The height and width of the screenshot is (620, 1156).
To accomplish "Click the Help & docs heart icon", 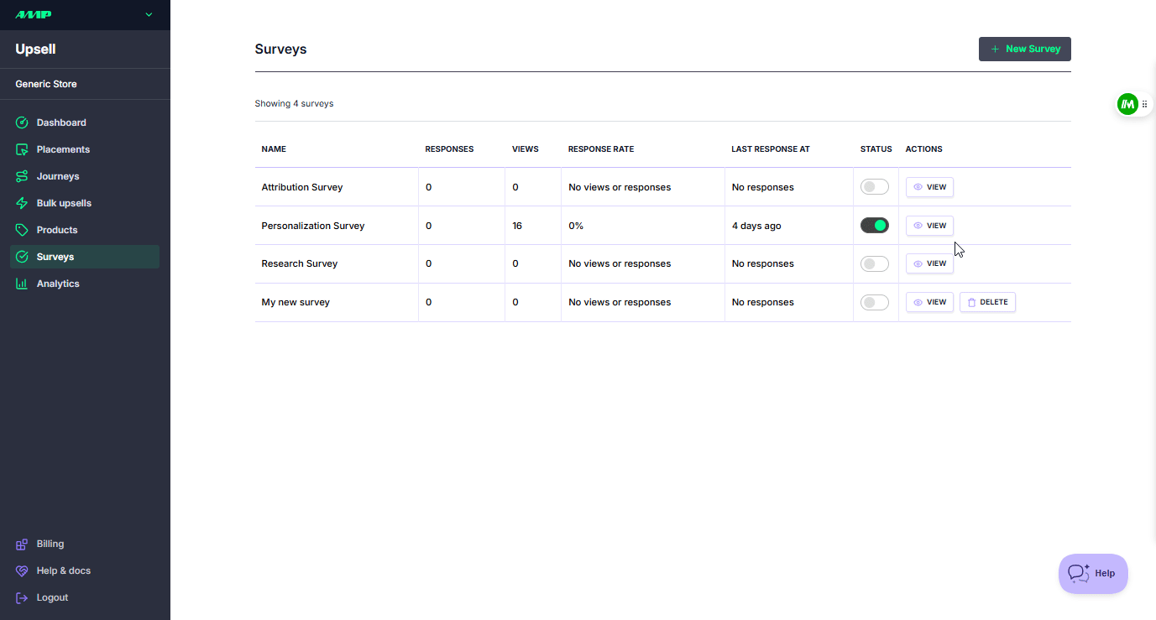I will click(22, 571).
